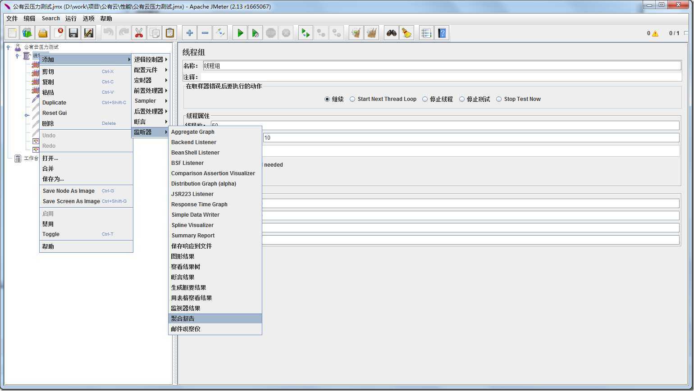Screen dimensions: 694x391
Task: Click the Expand All plus icon
Action: pos(190,33)
